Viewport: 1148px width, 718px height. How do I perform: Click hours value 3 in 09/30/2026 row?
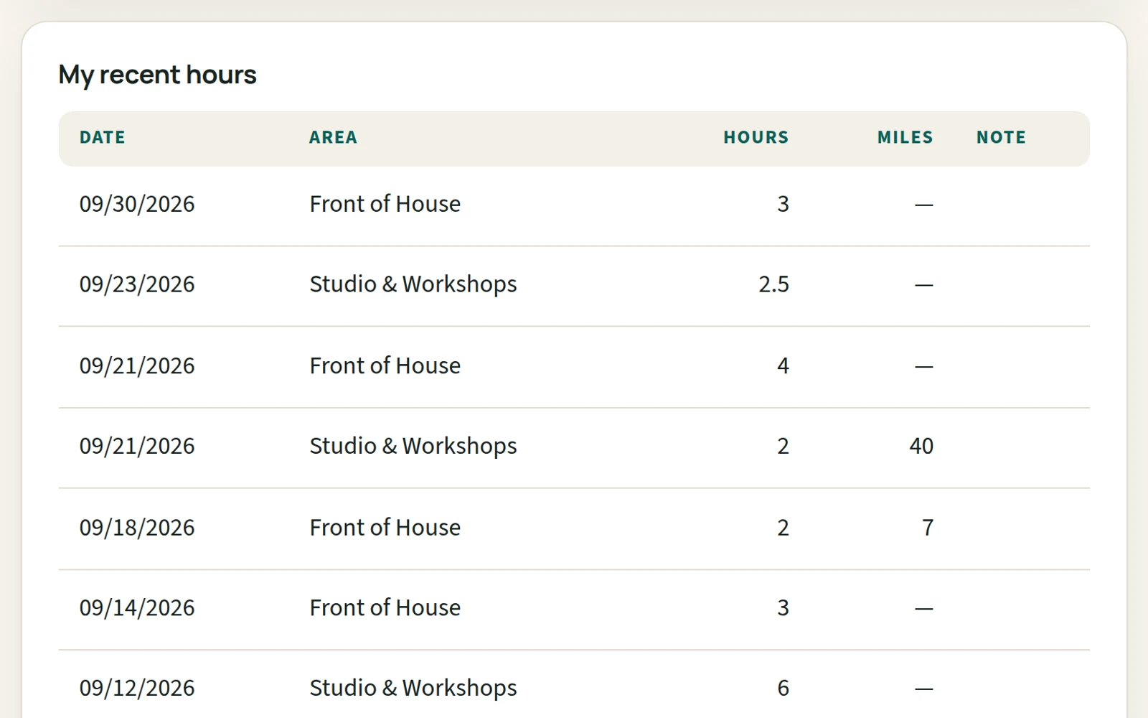click(783, 204)
